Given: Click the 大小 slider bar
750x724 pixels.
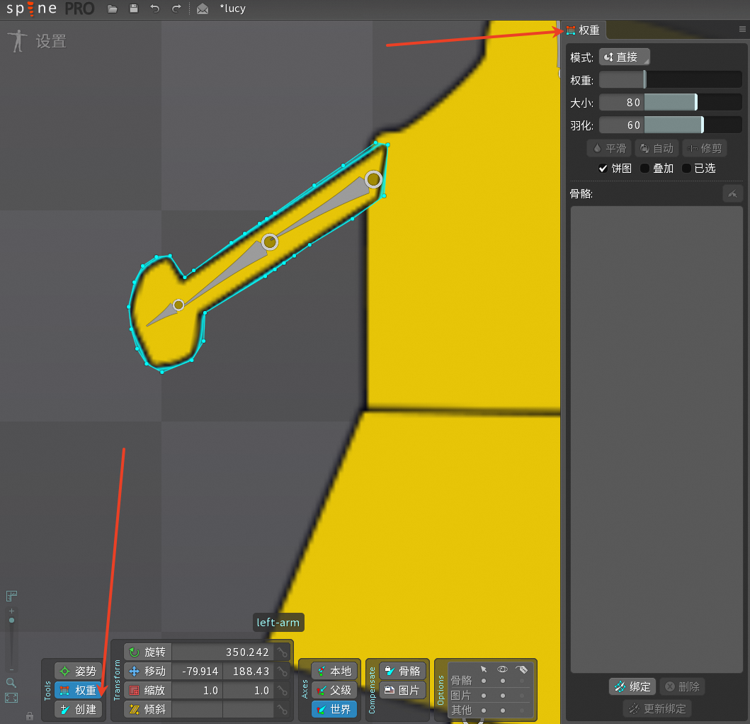Looking at the screenshot, I should click(x=693, y=103).
